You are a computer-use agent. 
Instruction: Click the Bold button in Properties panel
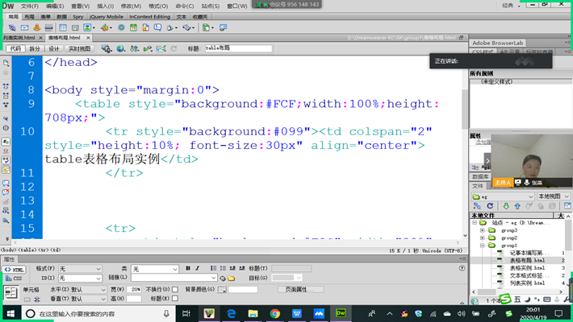pos(188,269)
